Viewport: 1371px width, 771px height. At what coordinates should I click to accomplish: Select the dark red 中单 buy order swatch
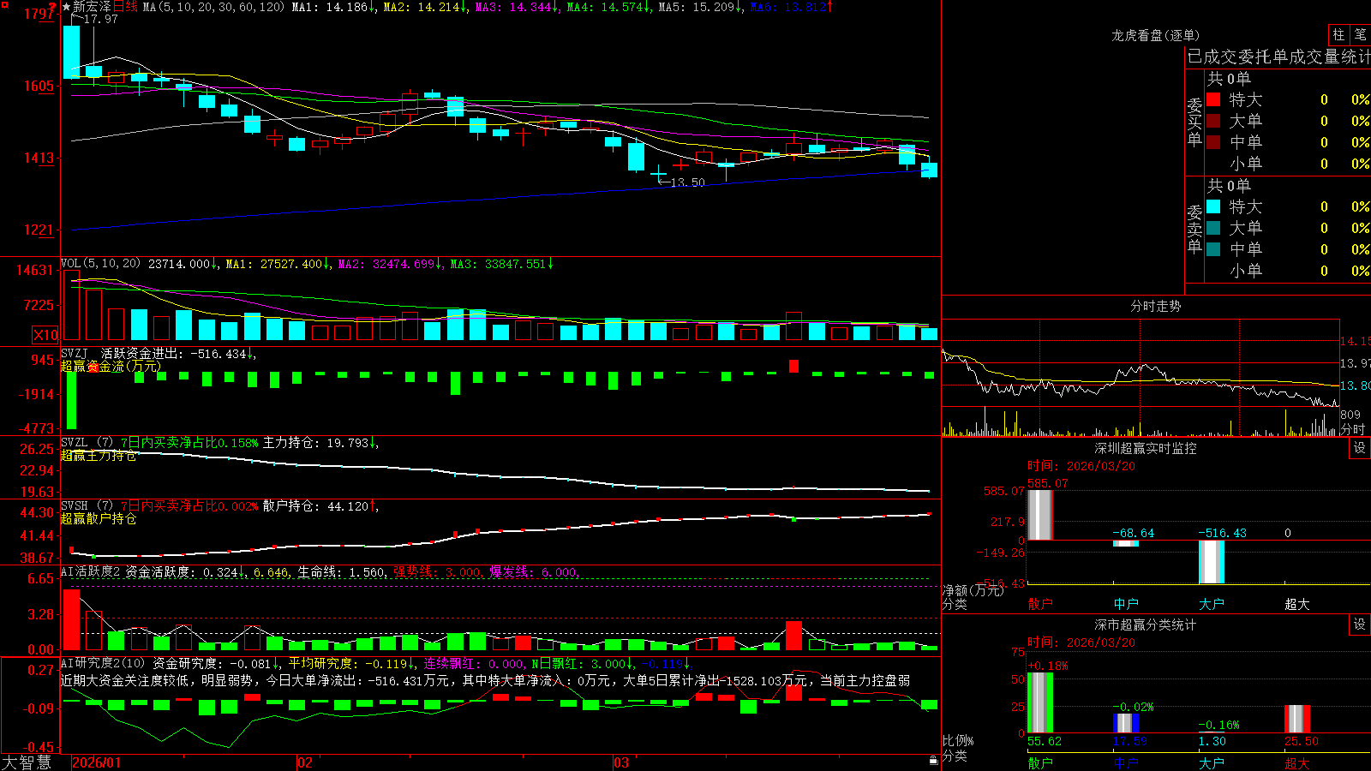[x=1213, y=142]
